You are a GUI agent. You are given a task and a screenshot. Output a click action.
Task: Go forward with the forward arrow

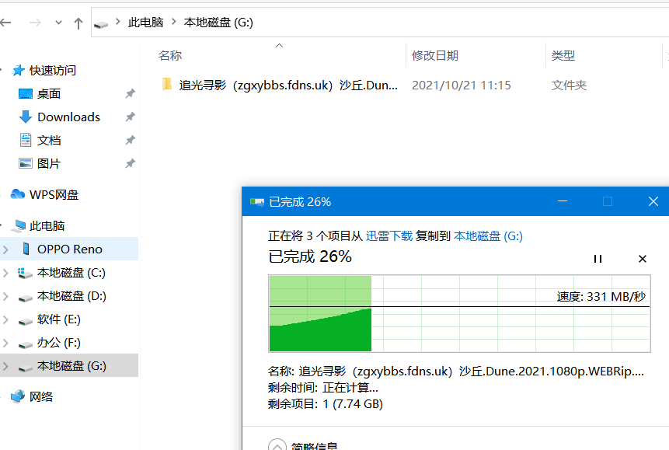35,23
